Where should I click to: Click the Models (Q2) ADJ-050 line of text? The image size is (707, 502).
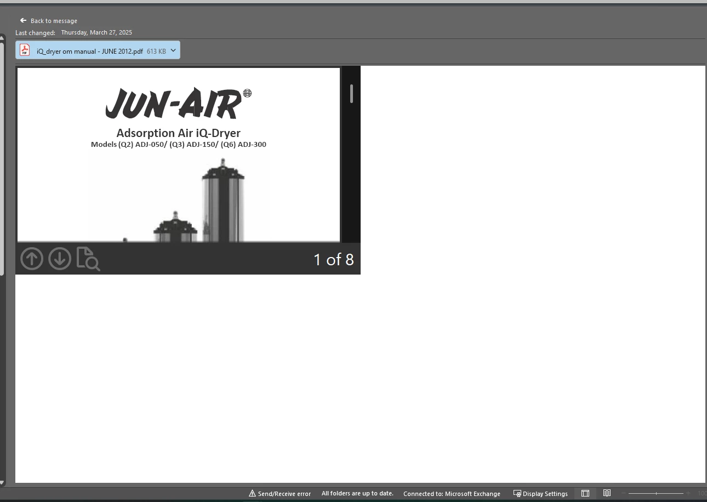(178, 145)
